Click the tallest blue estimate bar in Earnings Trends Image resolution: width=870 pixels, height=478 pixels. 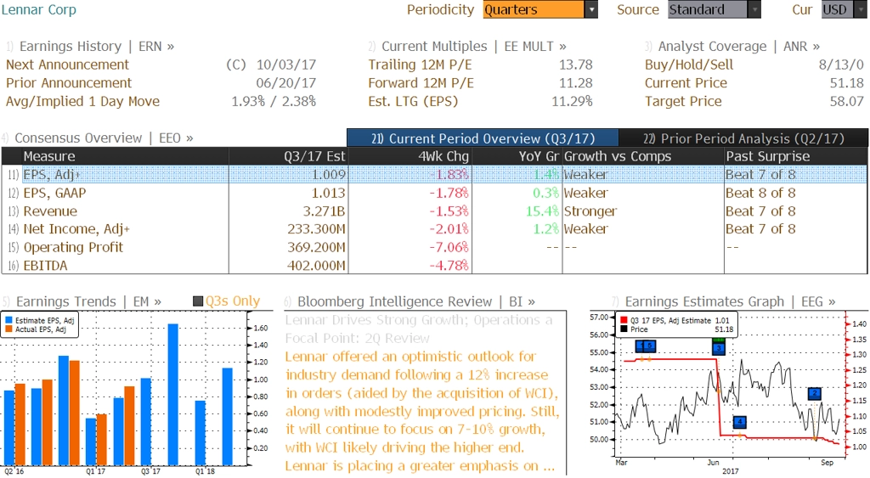tap(173, 394)
